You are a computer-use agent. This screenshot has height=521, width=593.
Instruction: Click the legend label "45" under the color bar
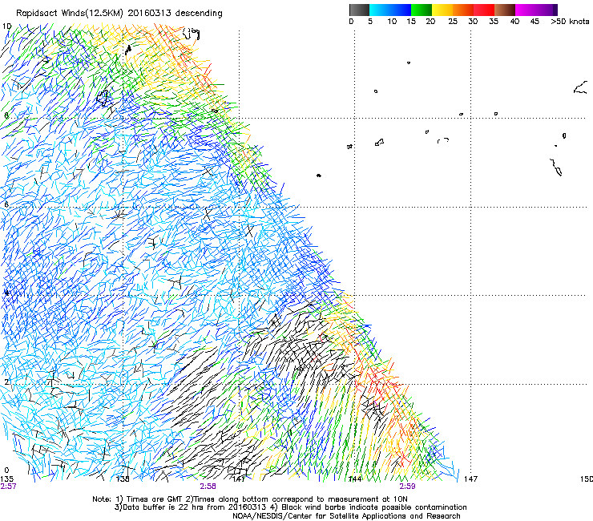tap(535, 22)
